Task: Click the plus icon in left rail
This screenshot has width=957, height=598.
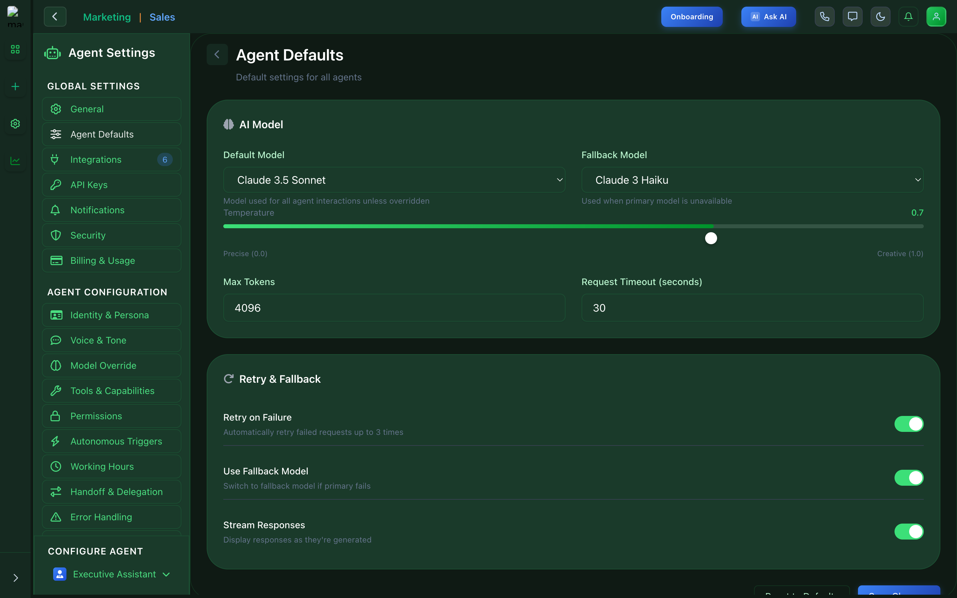Action: point(15,87)
